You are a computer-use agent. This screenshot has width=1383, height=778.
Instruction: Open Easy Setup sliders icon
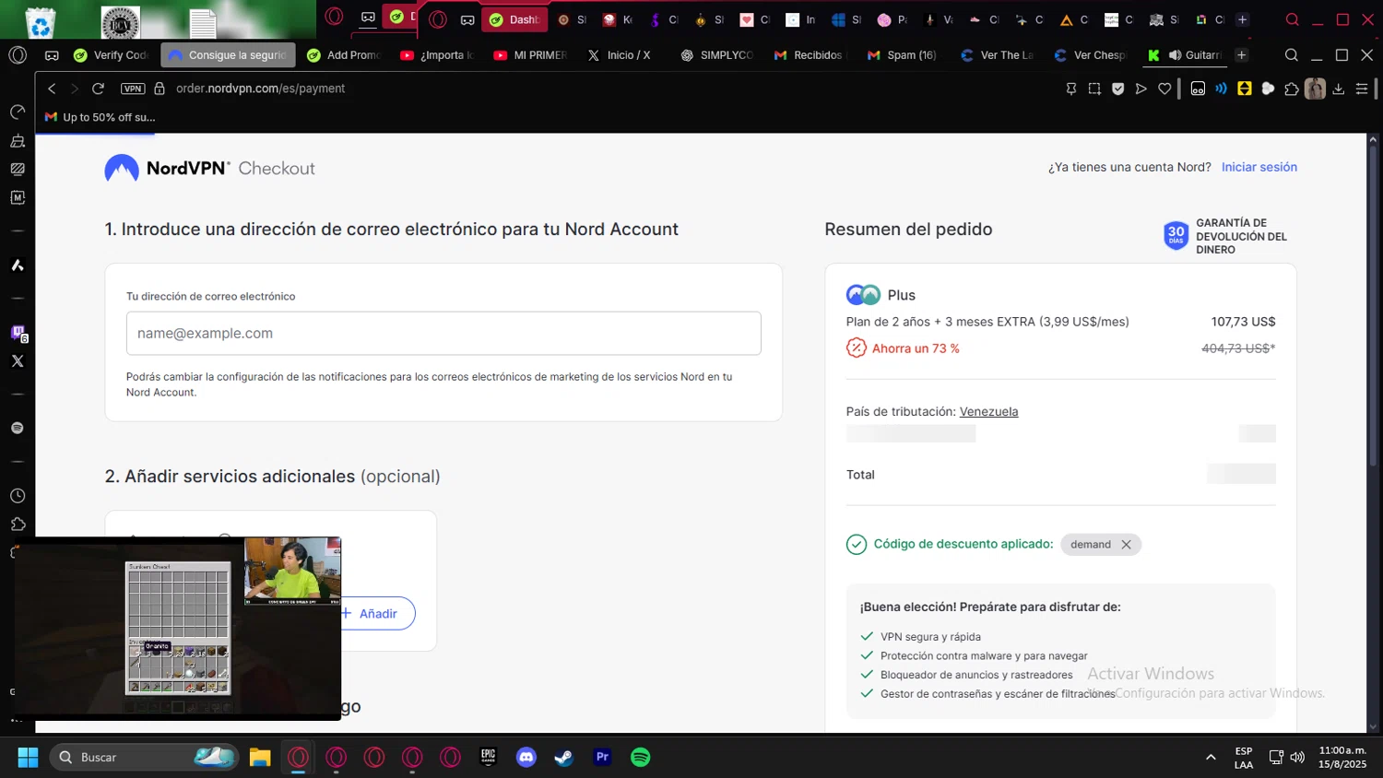click(x=1362, y=88)
